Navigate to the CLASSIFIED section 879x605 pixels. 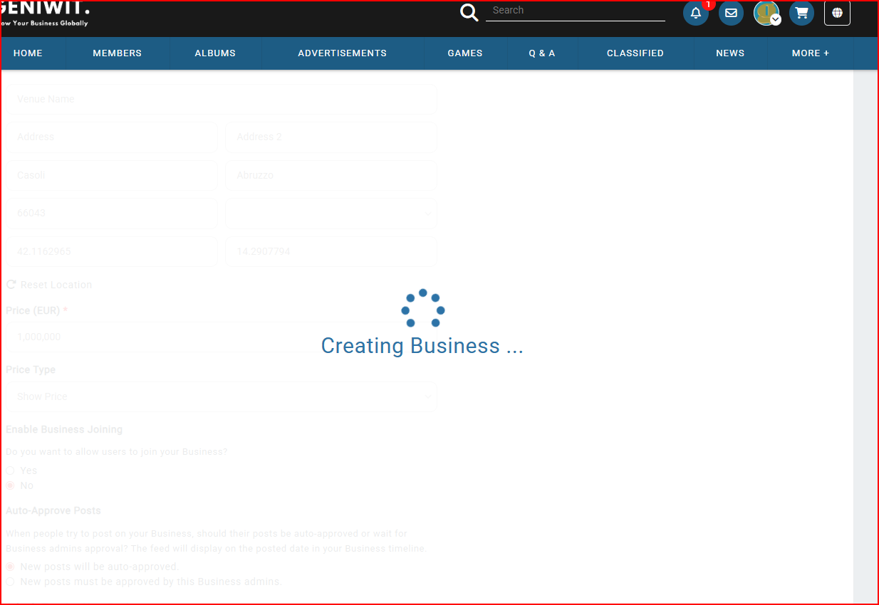coord(635,53)
